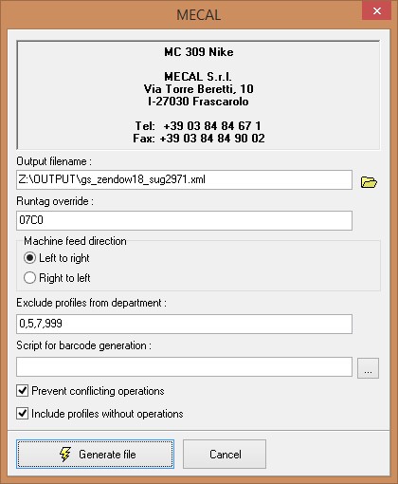Click the Fax number line
Screen dimensions: 398x484
[x=199, y=139]
